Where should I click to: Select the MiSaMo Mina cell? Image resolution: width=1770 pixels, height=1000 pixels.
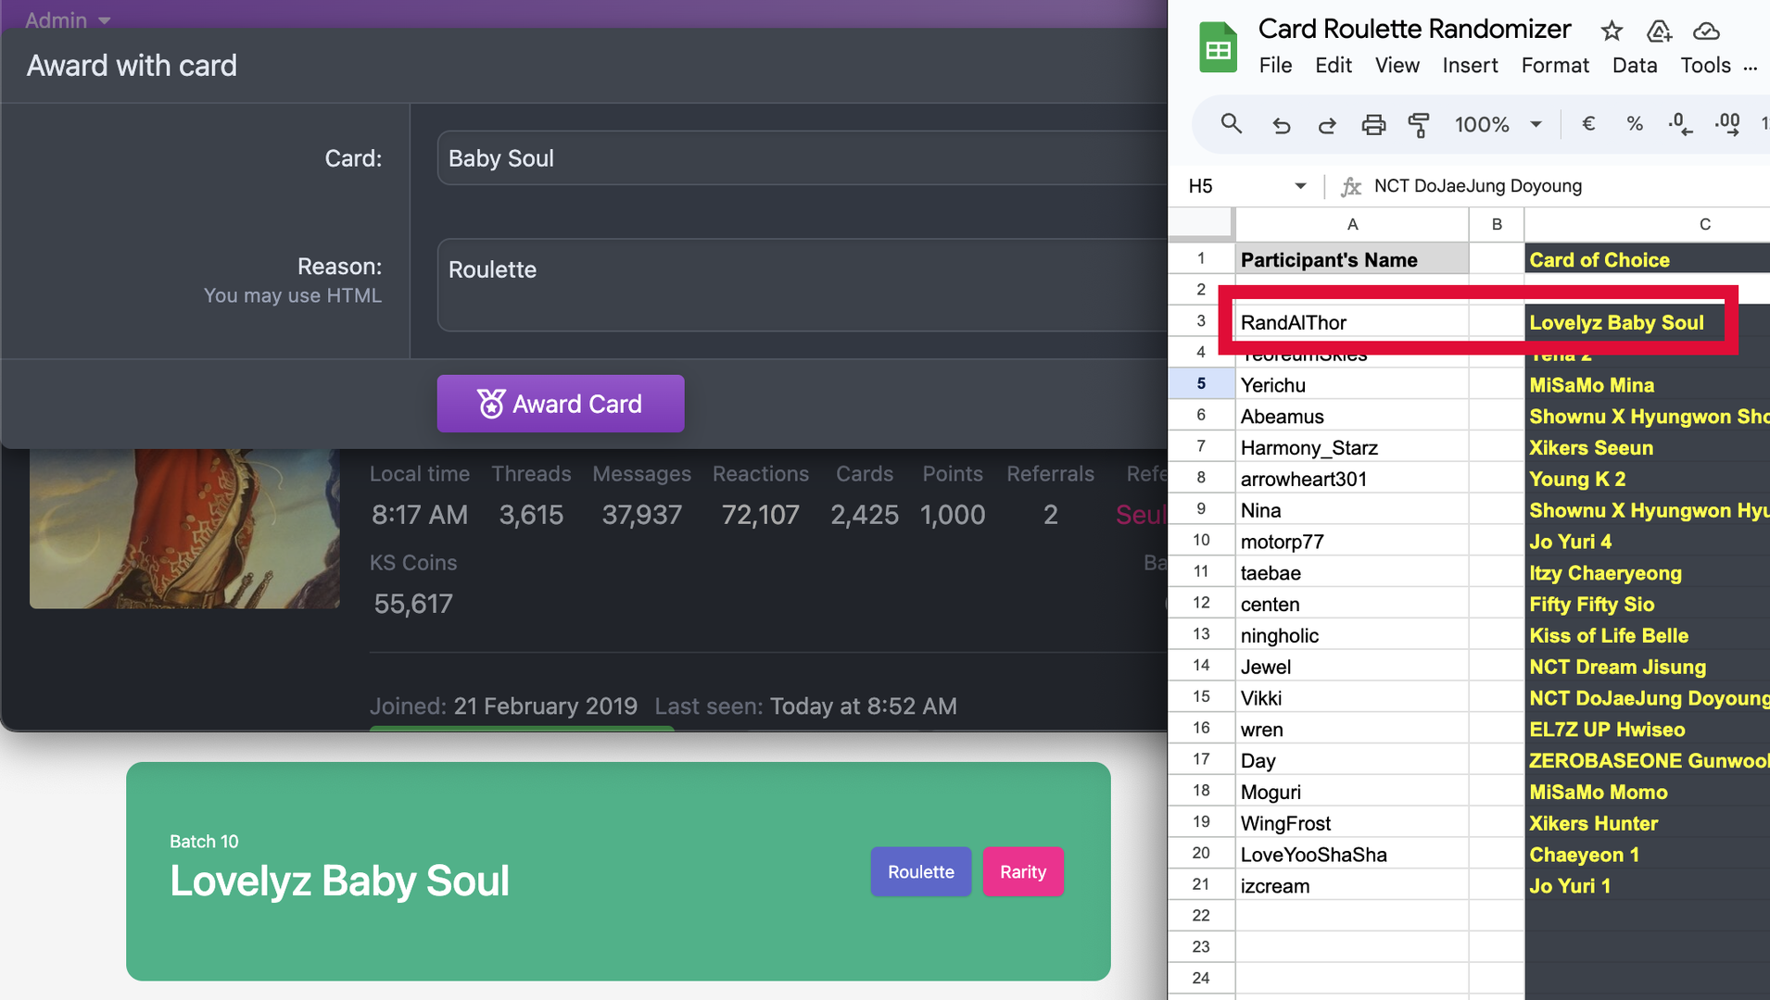coord(1648,385)
